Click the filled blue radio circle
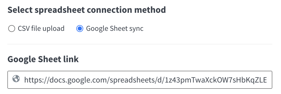 pos(79,28)
